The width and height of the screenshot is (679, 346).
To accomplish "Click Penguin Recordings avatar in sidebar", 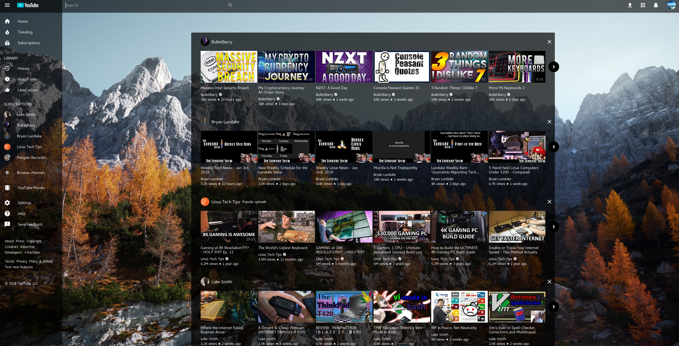I will [x=7, y=158].
